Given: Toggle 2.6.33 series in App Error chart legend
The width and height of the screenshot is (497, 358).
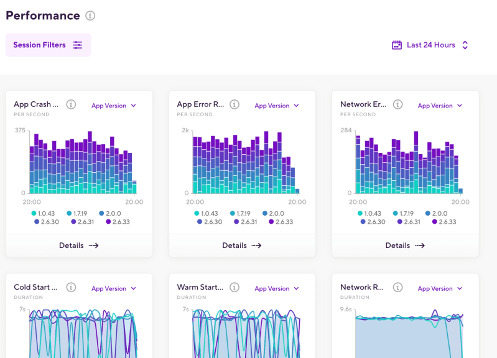Looking at the screenshot, I should pyautogui.click(x=280, y=222).
